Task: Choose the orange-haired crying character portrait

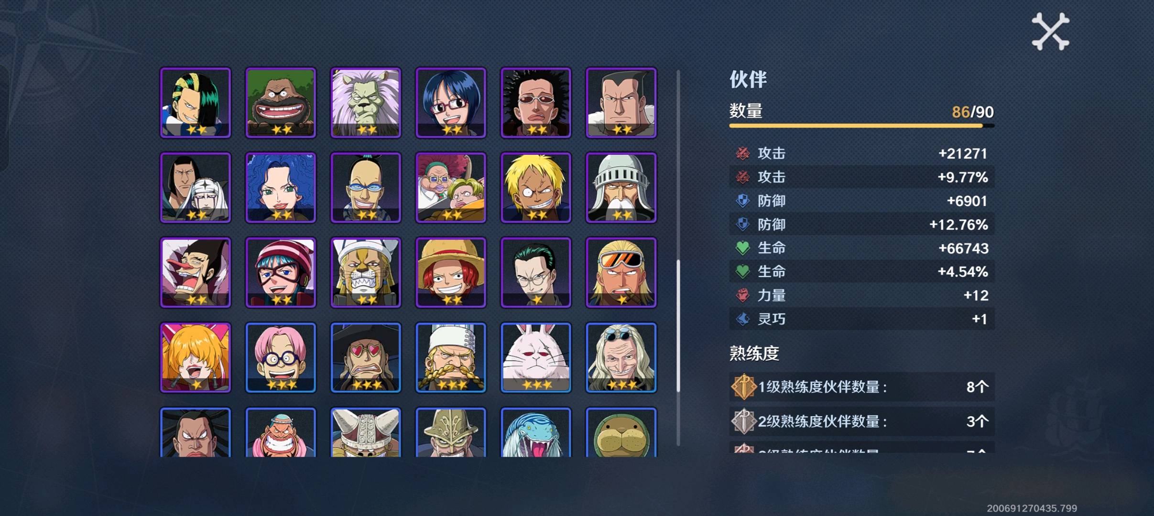Action: [x=196, y=358]
